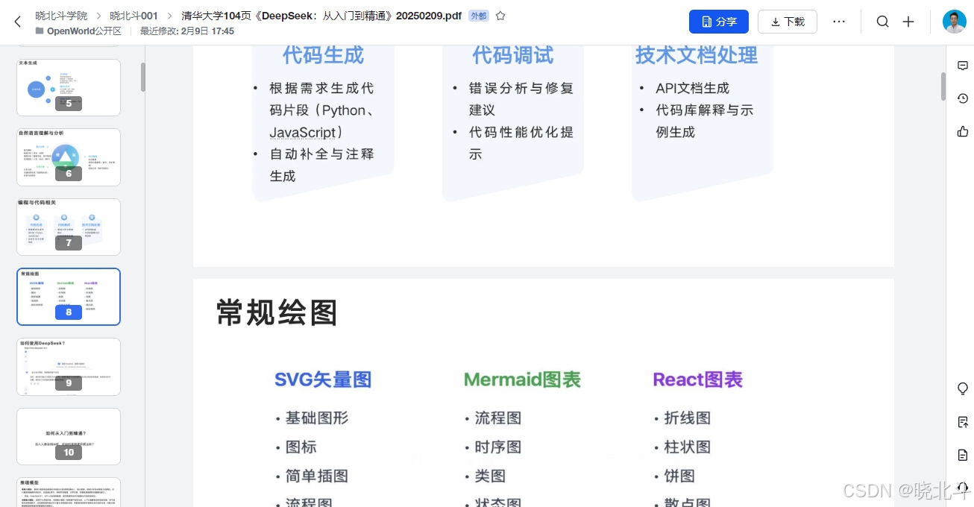Click the 技术文档处理 card heading
Screen dimensions: 974x507
[x=697, y=55]
